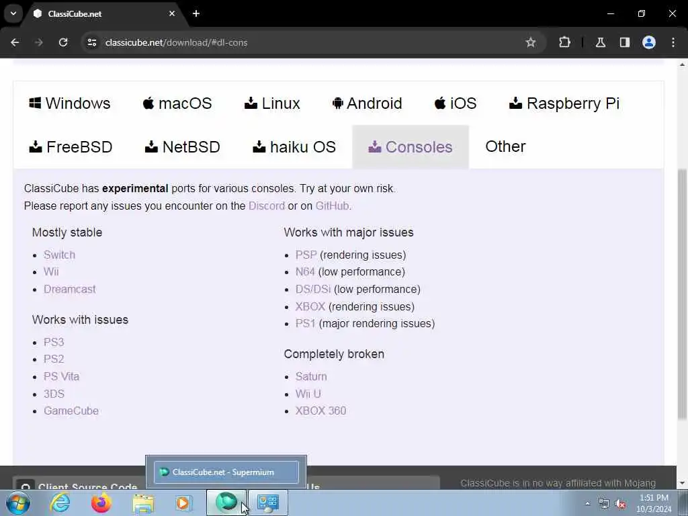Image resolution: width=688 pixels, height=516 pixels.
Task: Switch to the Other tab
Action: pyautogui.click(x=505, y=146)
